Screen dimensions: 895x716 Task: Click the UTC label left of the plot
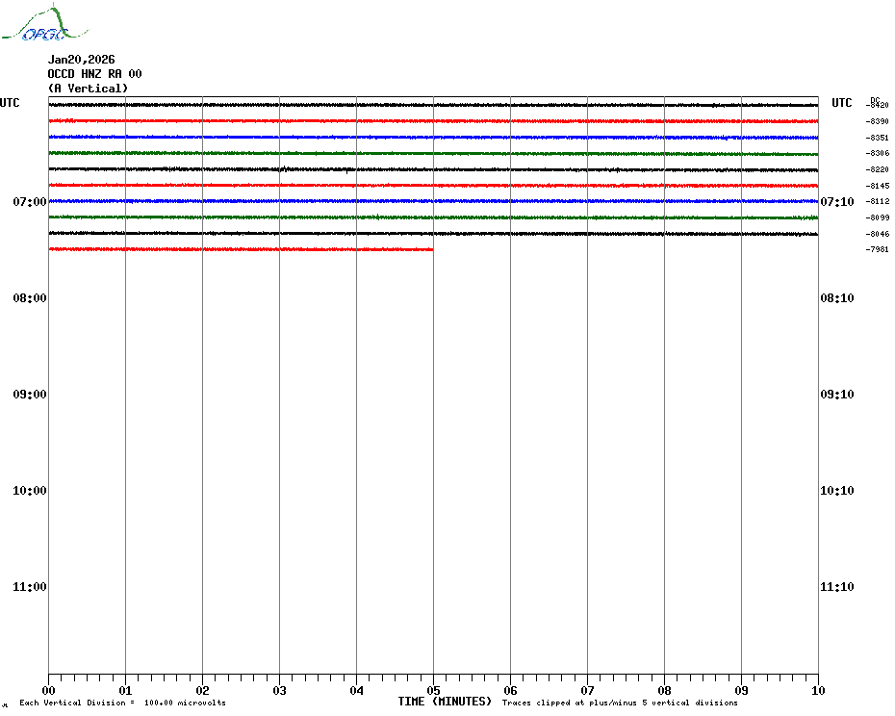click(x=10, y=103)
